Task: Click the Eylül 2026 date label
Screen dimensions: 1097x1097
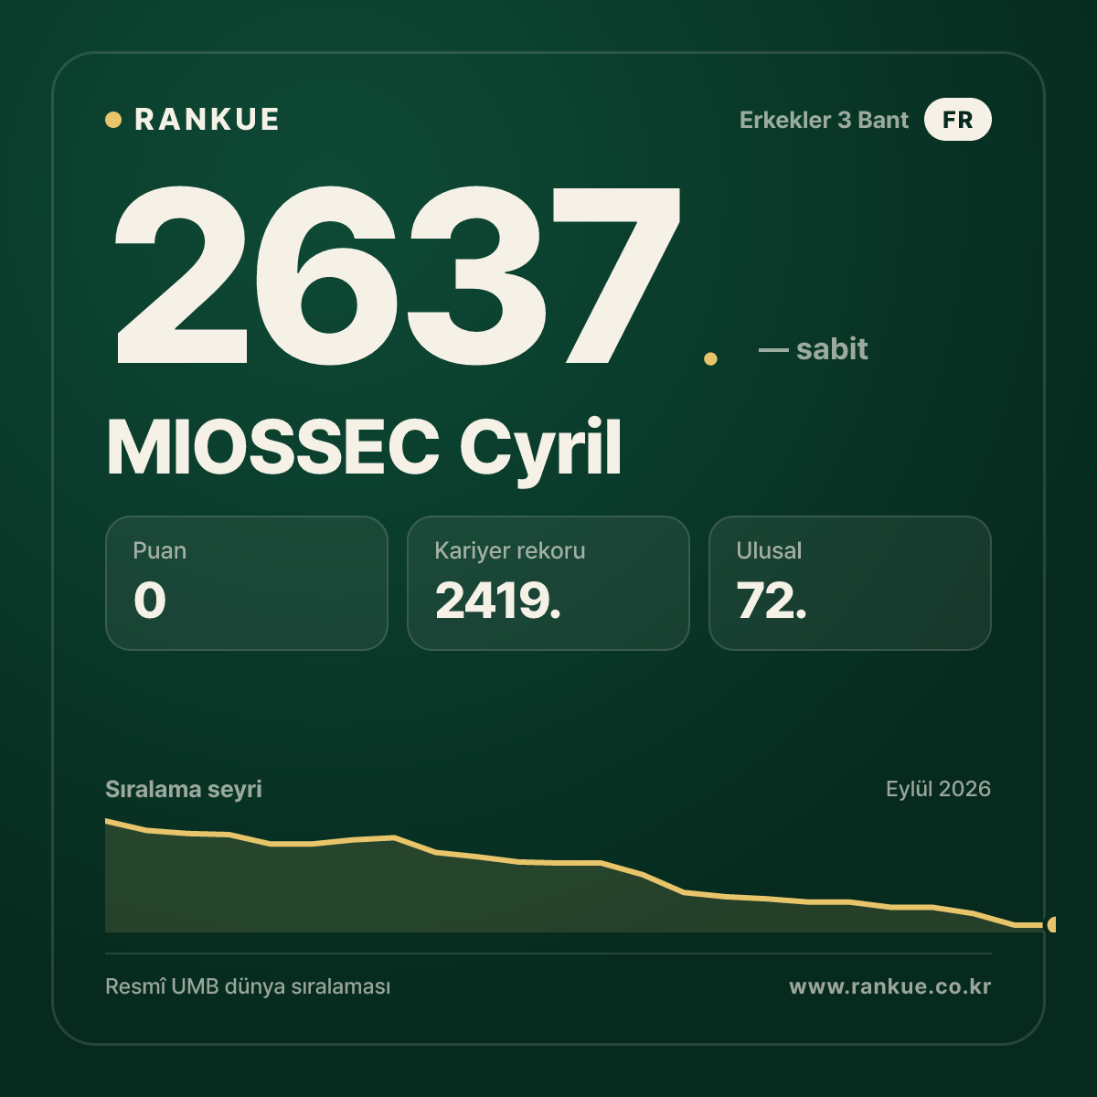Action: tap(938, 789)
